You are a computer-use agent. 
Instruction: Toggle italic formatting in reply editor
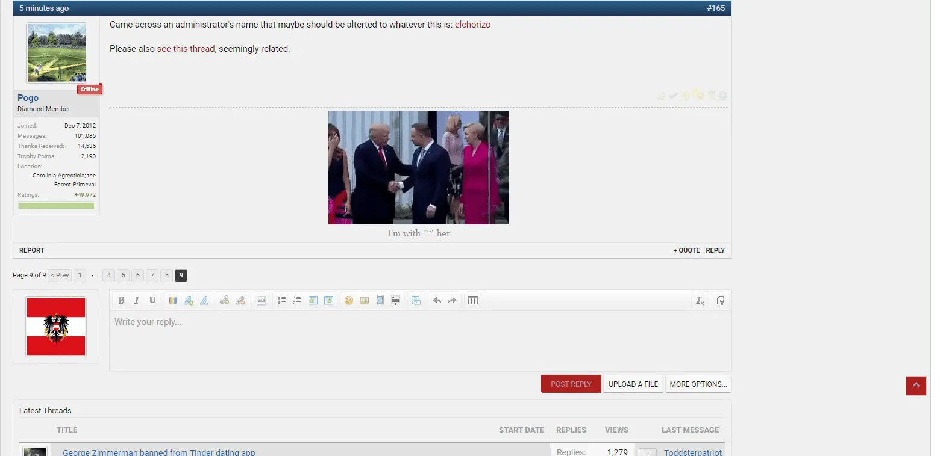(x=137, y=301)
